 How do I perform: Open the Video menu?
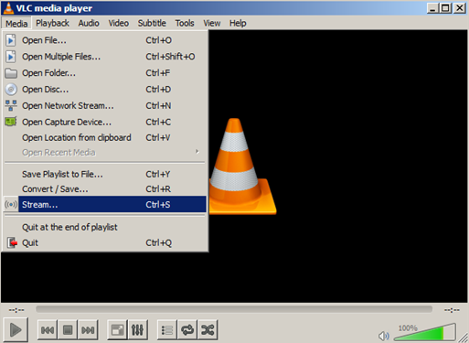119,23
